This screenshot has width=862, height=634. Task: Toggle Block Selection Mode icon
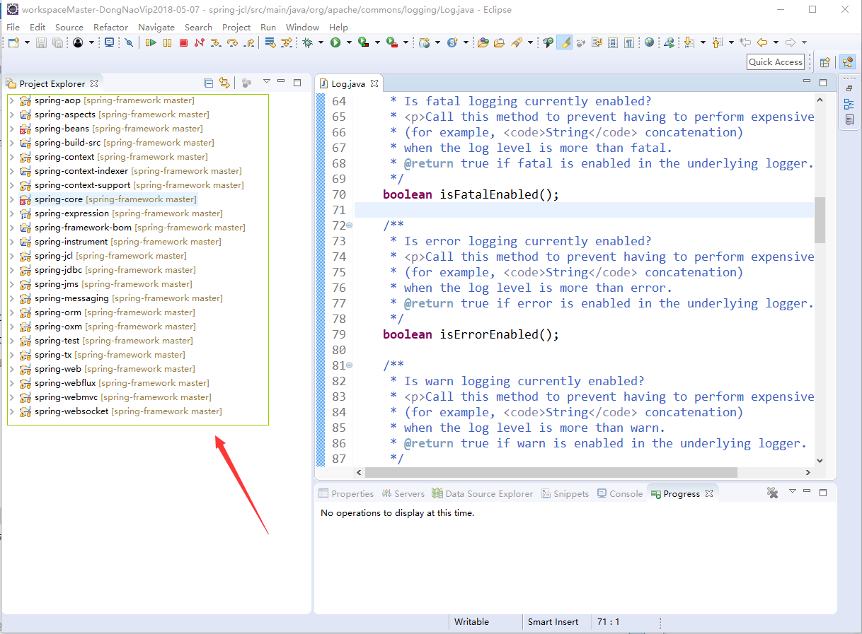pos(612,42)
